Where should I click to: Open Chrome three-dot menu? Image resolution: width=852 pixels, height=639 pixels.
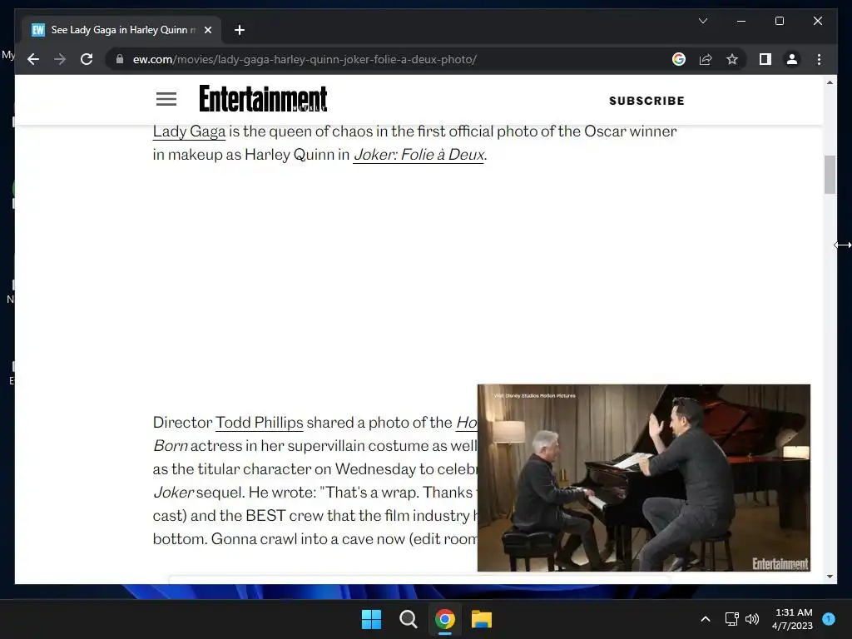click(819, 59)
